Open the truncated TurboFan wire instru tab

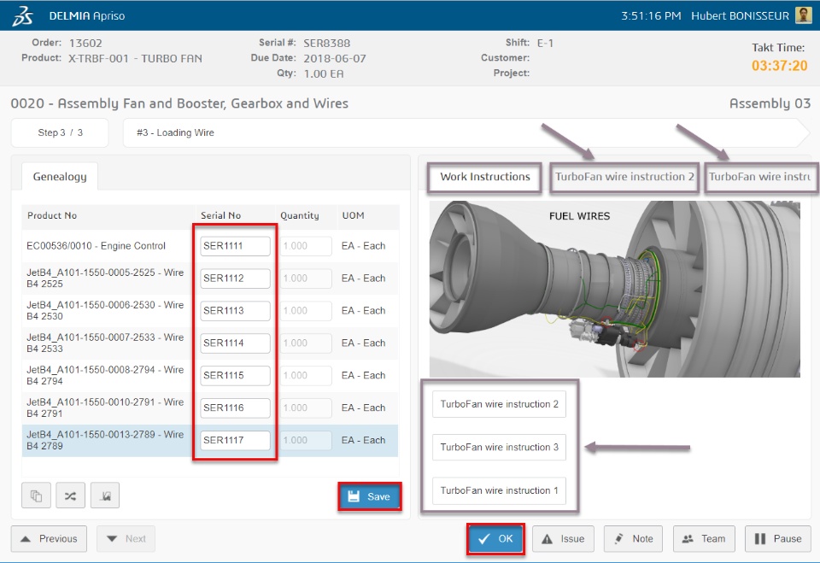pyautogui.click(x=761, y=178)
